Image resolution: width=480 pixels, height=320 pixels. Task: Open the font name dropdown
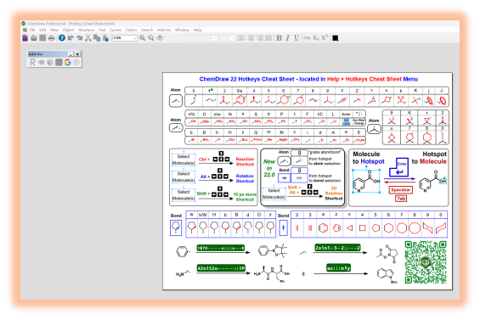pyautogui.click(x=201, y=38)
